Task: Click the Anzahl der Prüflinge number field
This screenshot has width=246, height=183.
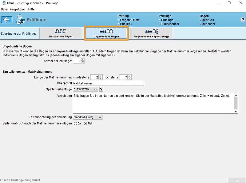Action: 77,61
